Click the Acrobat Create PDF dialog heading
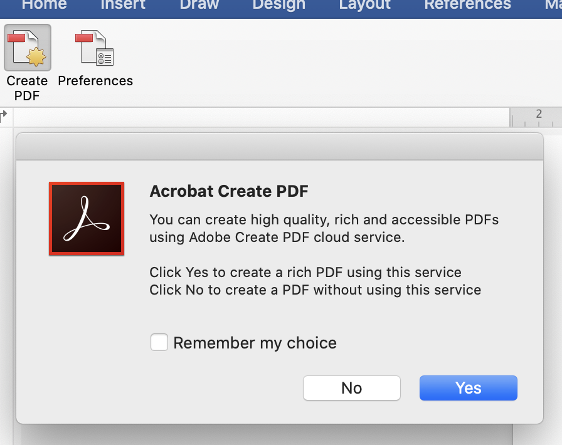Viewport: 562px width, 445px height. (x=229, y=191)
